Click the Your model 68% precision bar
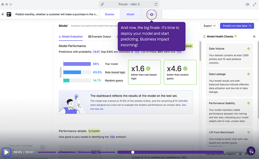Image resolution: width=259 pixels, height=159 pixels. pyautogui.click(x=77, y=64)
